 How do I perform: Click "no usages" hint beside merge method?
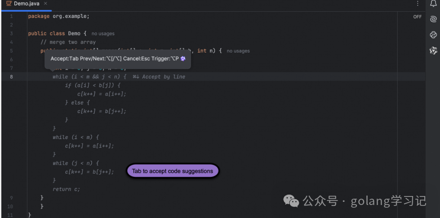coord(238,51)
